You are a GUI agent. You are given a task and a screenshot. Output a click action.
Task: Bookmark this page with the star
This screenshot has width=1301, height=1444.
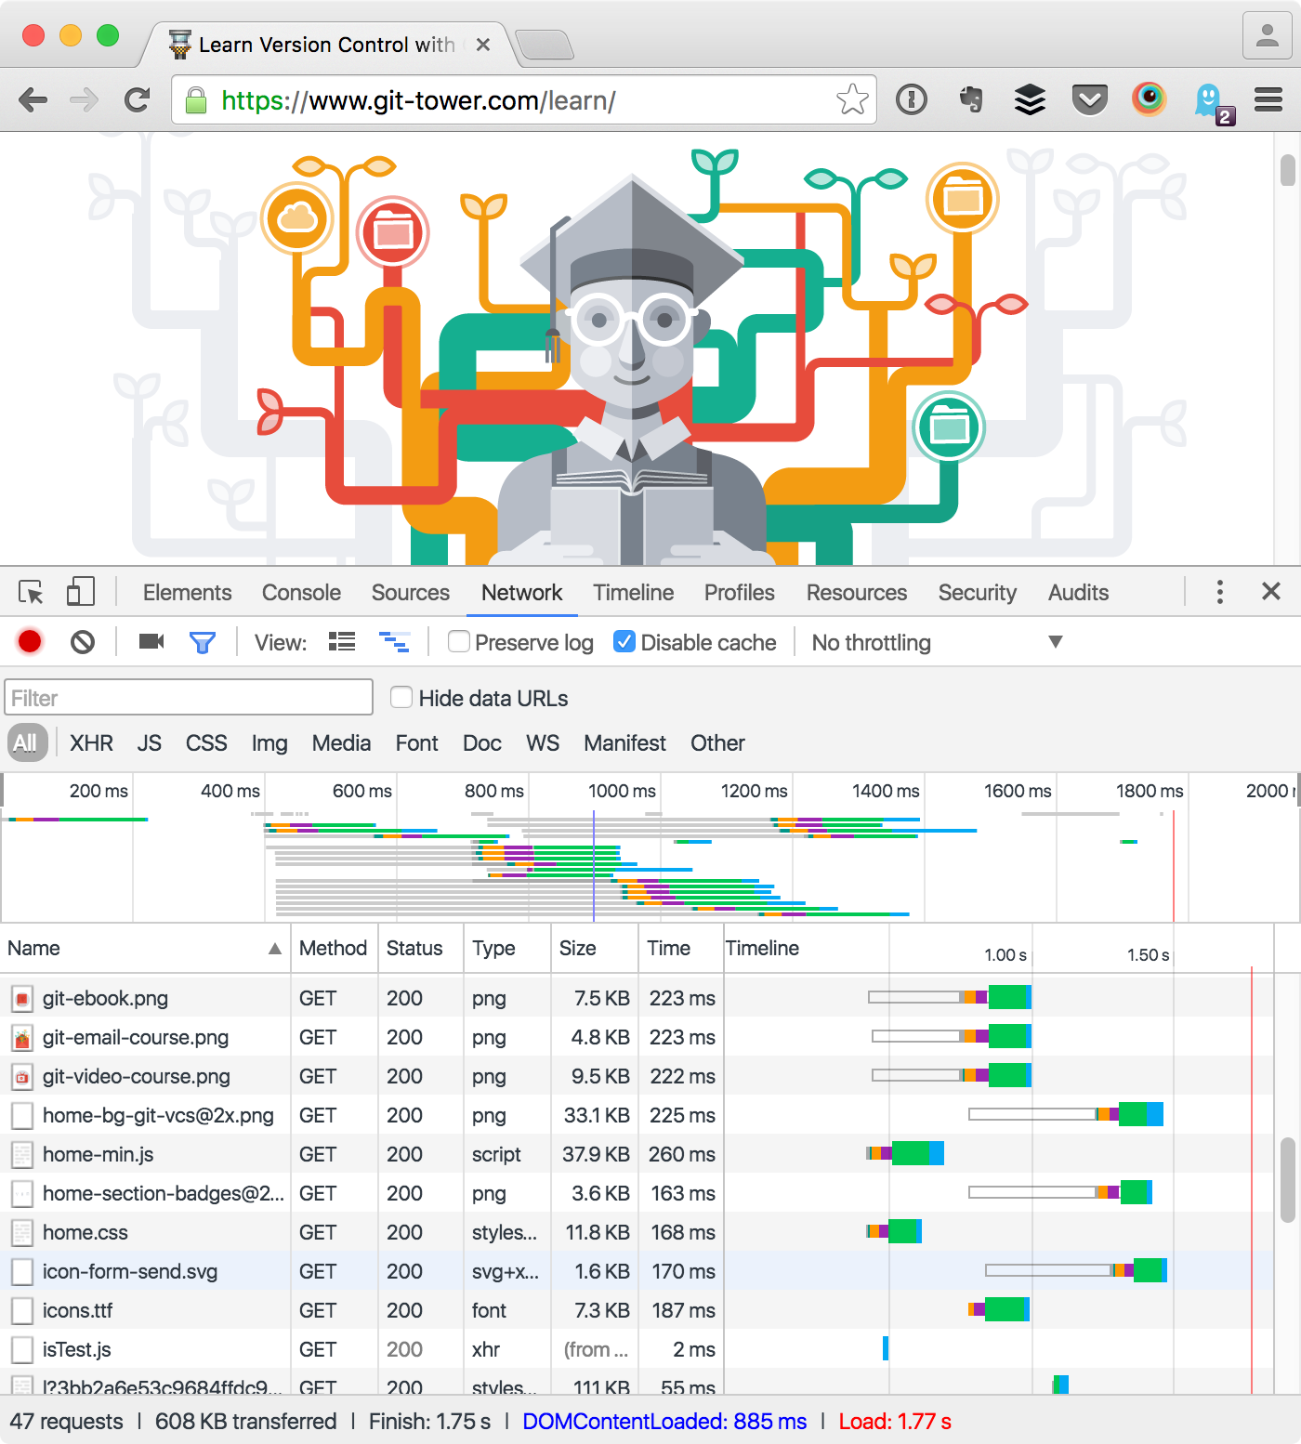[x=852, y=99]
